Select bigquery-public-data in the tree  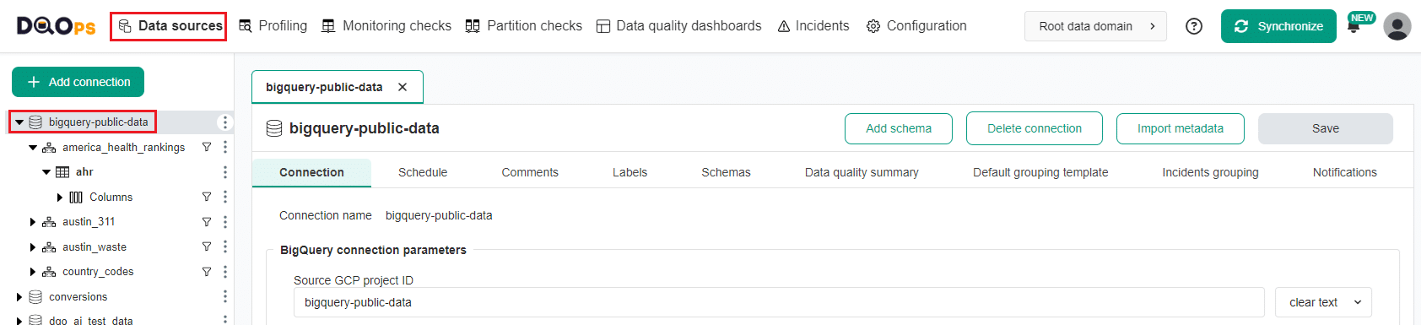98,122
